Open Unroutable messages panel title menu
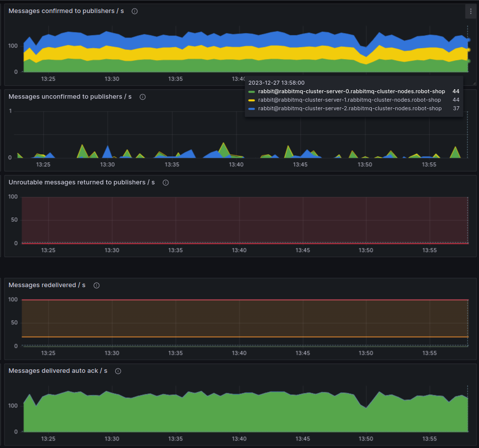Image resolution: width=479 pixels, height=448 pixels. (x=81, y=182)
